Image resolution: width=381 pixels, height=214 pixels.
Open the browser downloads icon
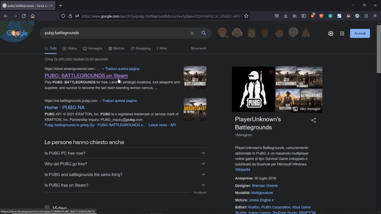pyautogui.click(x=286, y=16)
